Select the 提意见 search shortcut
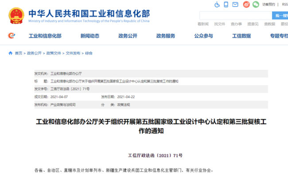The height and width of the screenshot is (180, 288). pyautogui.click(x=253, y=24)
